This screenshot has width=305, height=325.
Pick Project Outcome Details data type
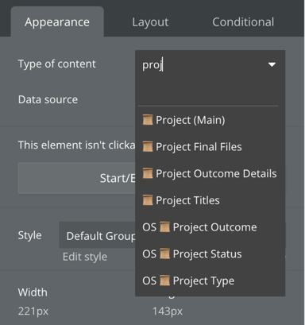(210, 173)
